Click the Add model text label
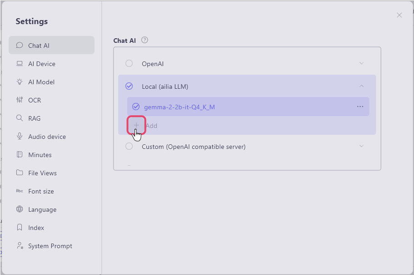The image size is (414, 275). tap(151, 126)
